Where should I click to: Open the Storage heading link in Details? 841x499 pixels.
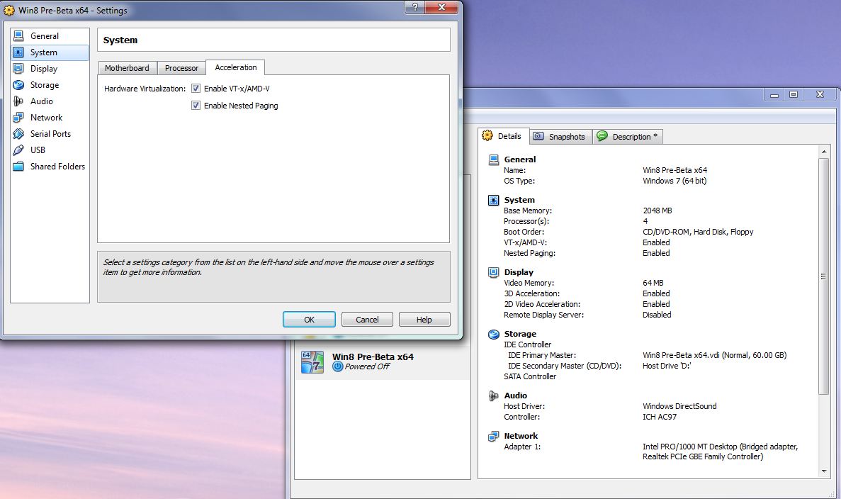tap(520, 335)
